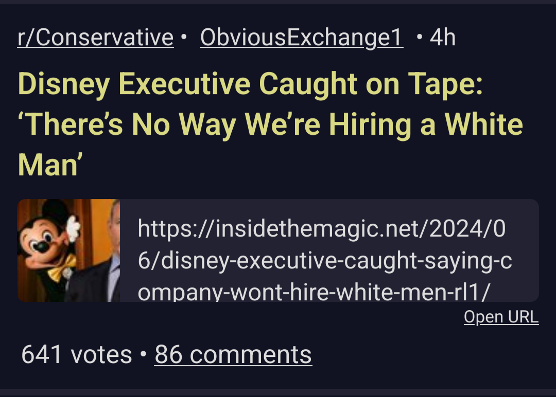The width and height of the screenshot is (556, 397).
Task: Open the 86 comments thread
Action: point(233,355)
